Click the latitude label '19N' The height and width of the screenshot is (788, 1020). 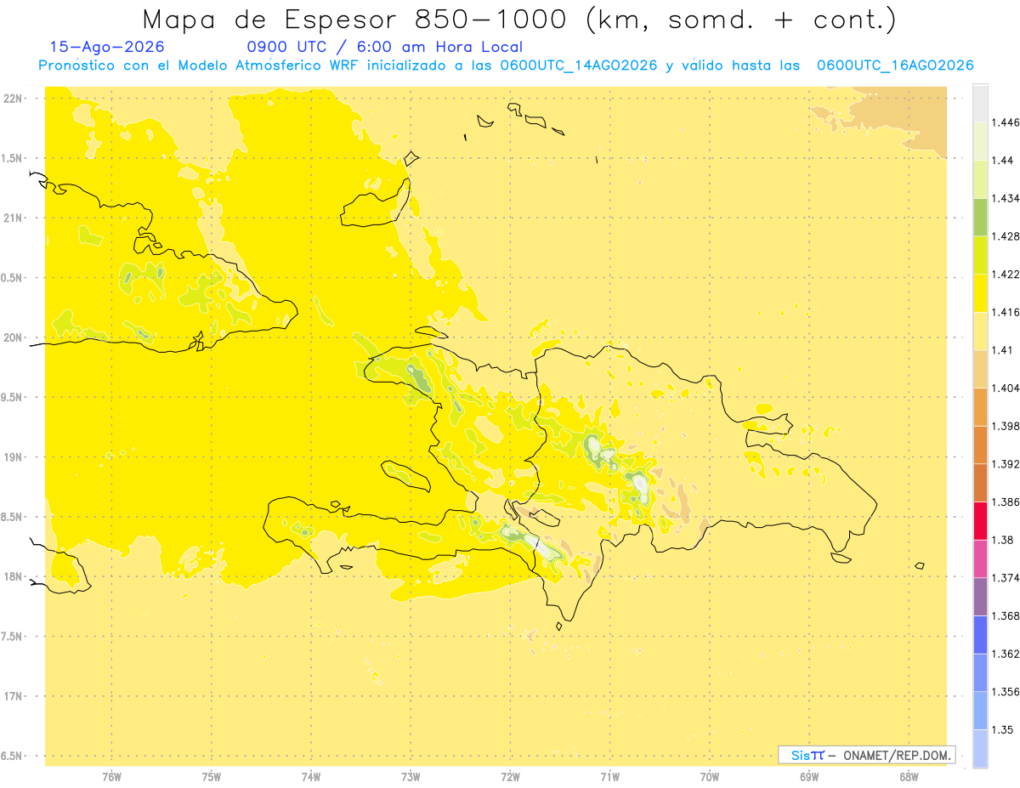[13, 456]
